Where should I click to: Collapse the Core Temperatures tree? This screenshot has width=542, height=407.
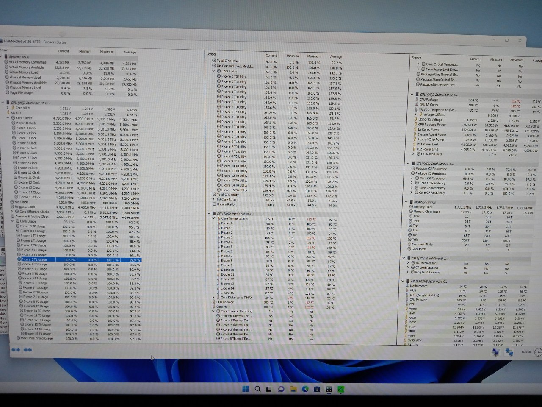tap(214, 219)
